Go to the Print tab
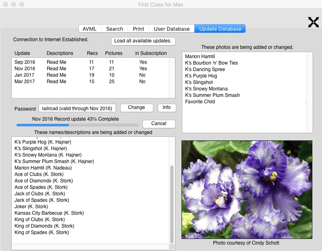 point(138,29)
